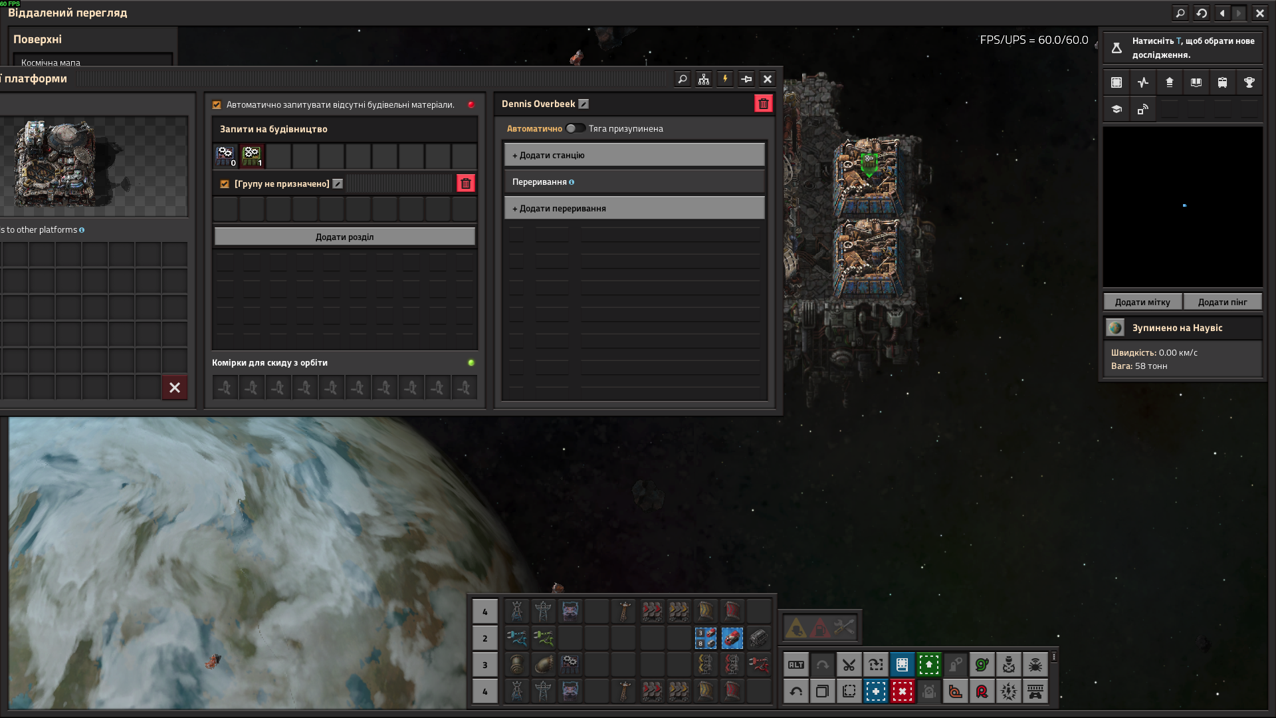The image size is (1276, 718).
Task: Open production statistics graph icon
Action: 1142,82
